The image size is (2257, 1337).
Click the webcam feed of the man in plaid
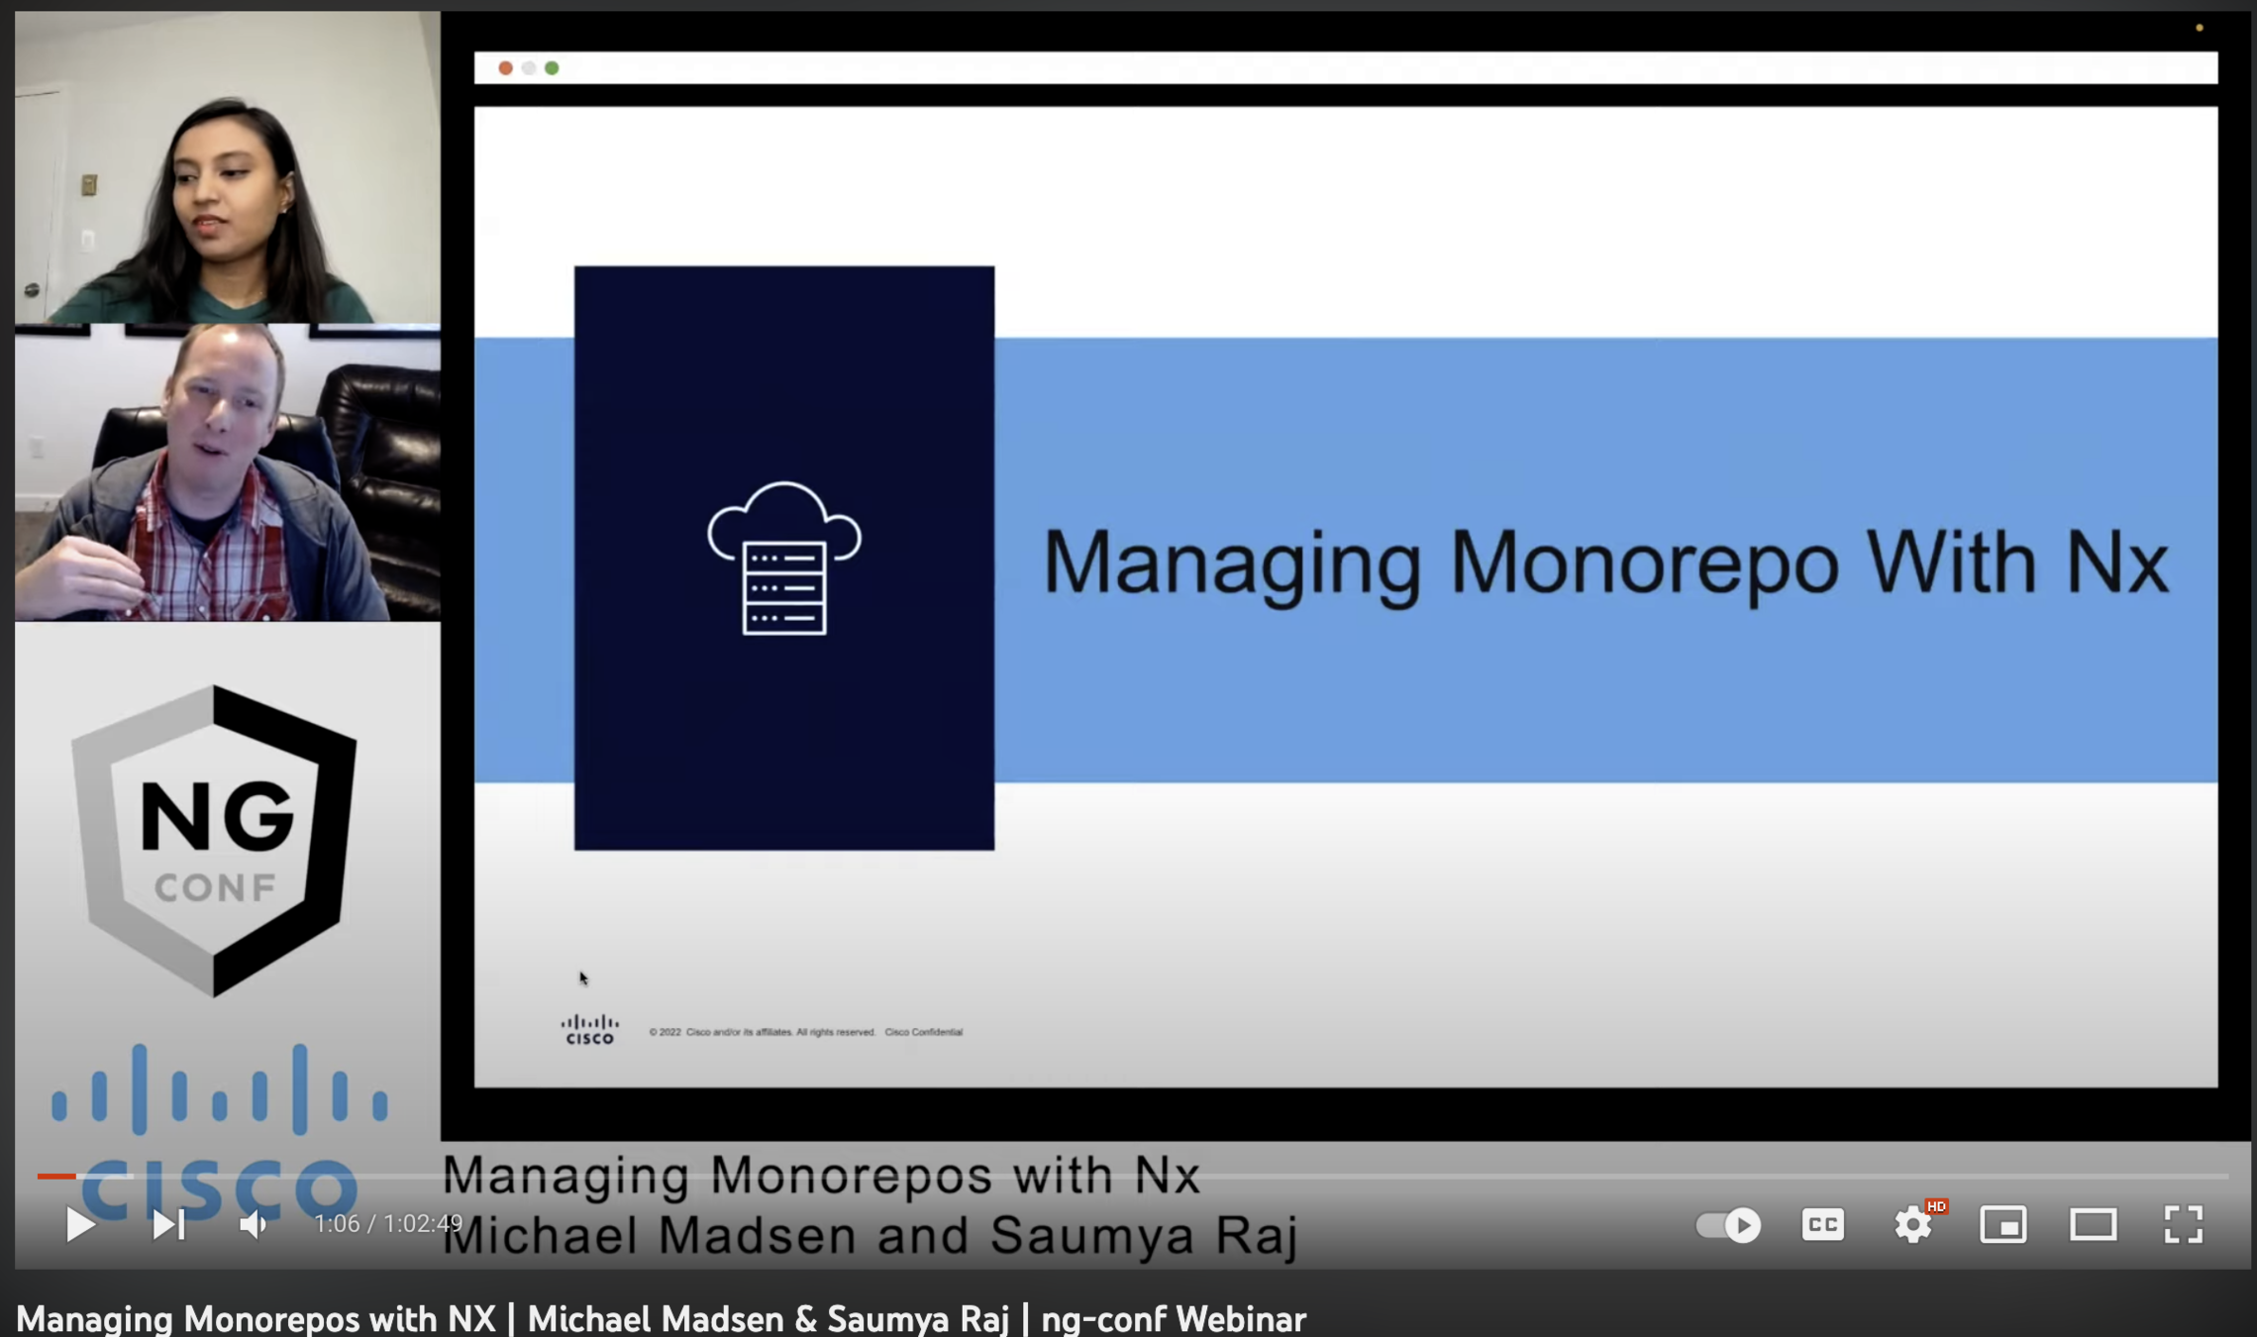pyautogui.click(x=228, y=473)
